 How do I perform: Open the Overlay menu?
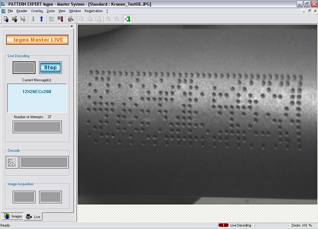coord(37,11)
